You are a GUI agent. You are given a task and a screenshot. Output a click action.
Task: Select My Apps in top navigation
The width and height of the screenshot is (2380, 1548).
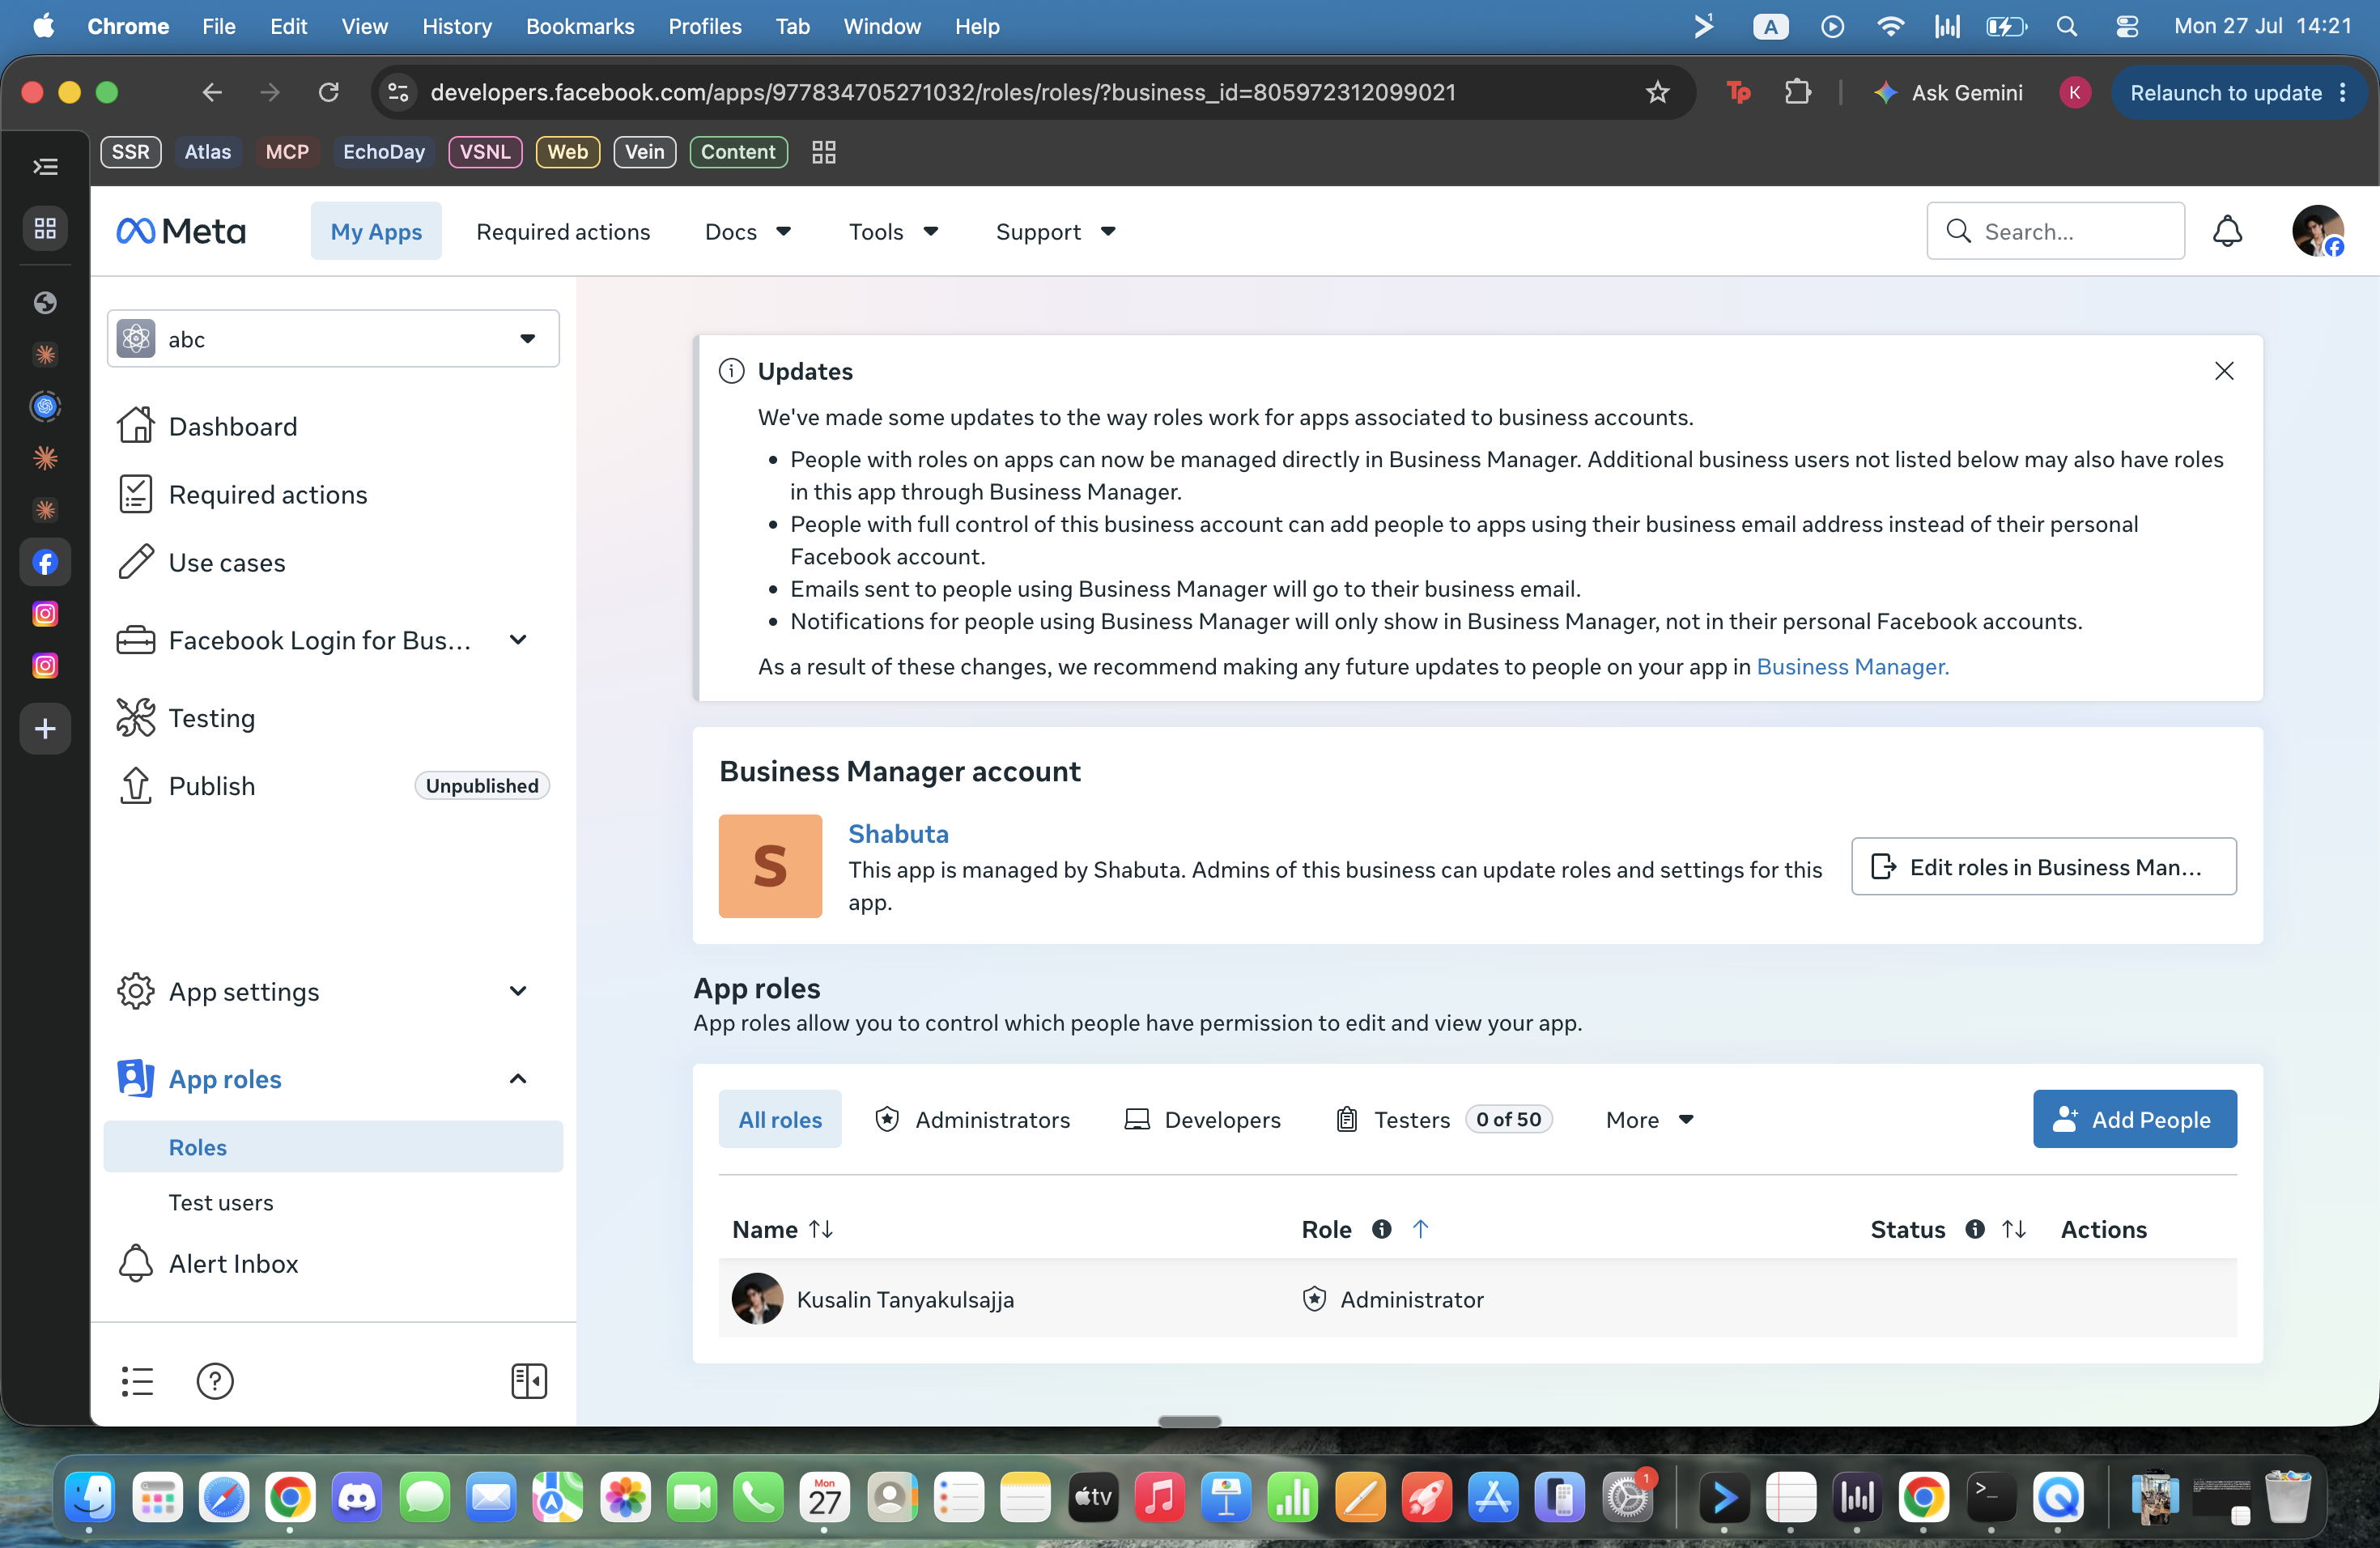[376, 231]
